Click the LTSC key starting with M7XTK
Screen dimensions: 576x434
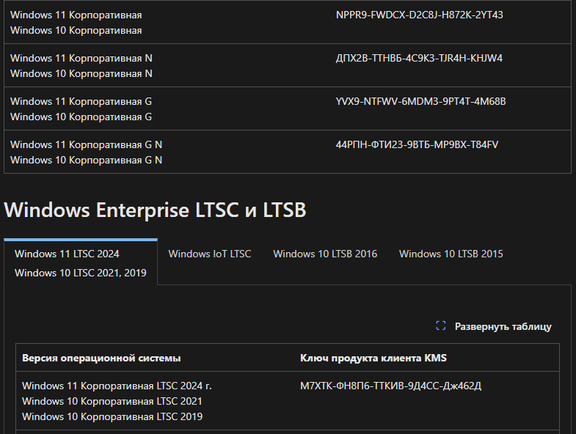point(390,386)
